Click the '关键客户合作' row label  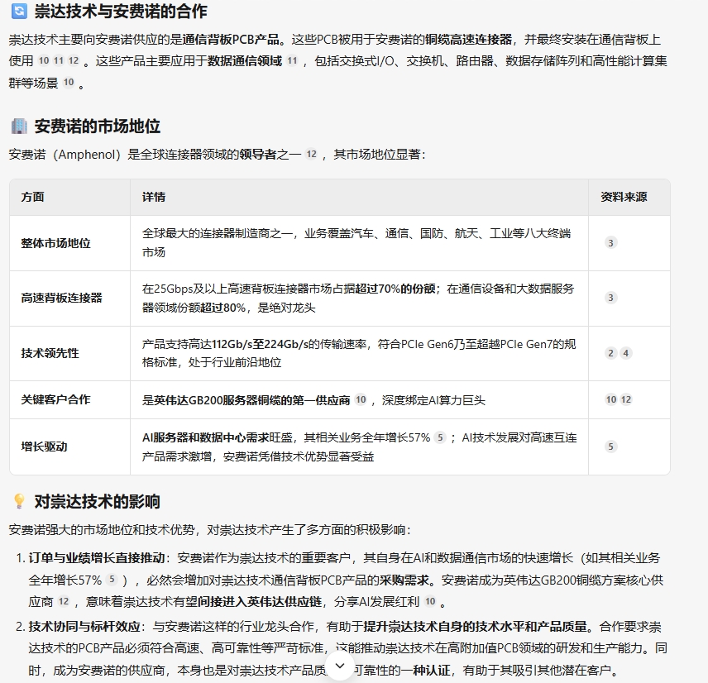coord(55,399)
